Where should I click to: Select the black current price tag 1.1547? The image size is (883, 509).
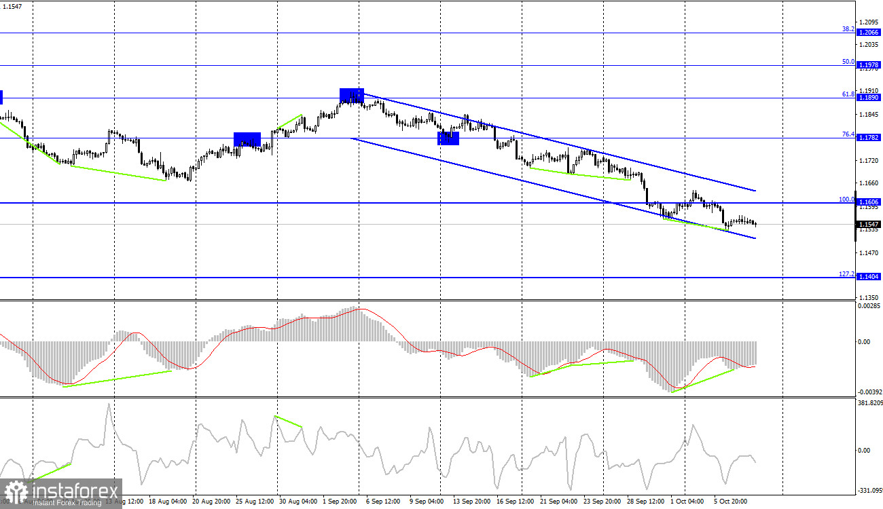pos(869,224)
